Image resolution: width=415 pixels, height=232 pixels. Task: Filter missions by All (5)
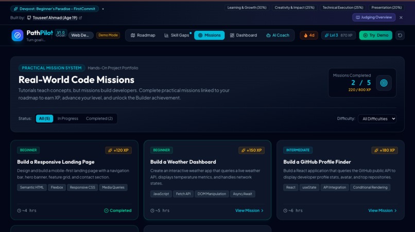[44, 118]
